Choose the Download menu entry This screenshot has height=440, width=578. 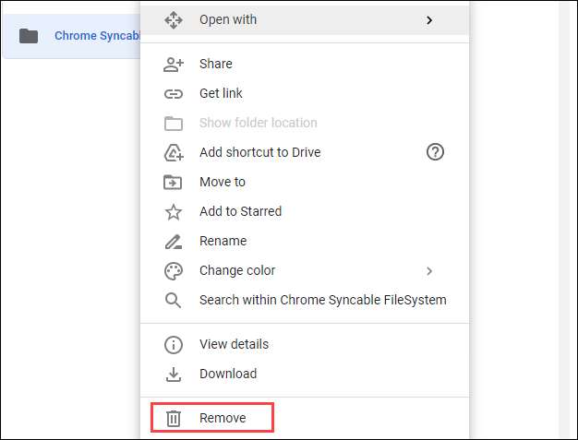coord(228,374)
